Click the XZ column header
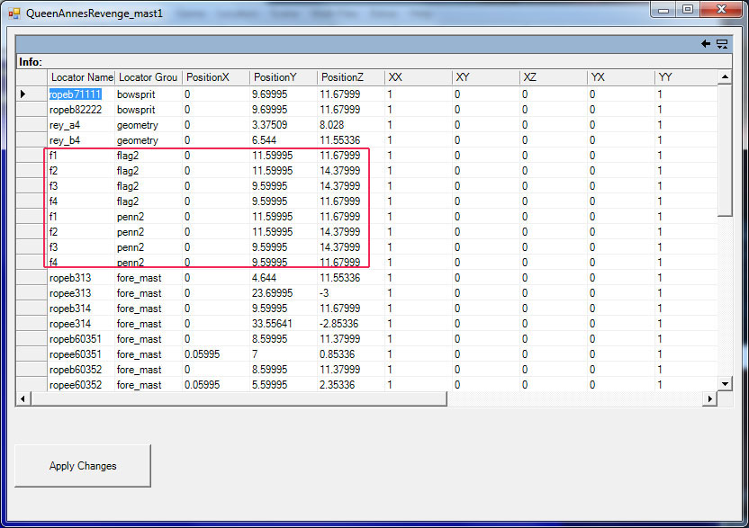This screenshot has width=749, height=528. click(x=553, y=77)
